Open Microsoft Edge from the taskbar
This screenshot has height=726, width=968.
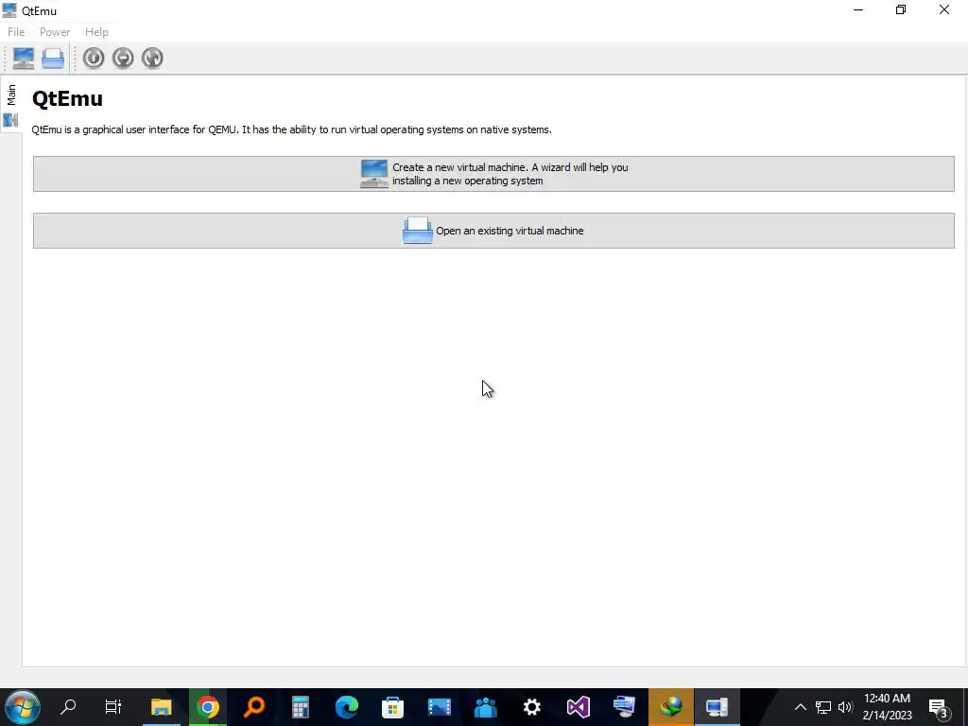(x=346, y=707)
